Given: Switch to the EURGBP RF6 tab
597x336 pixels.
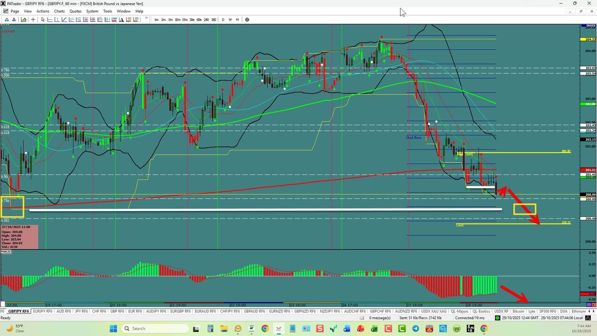Looking at the screenshot, I should (180, 311).
